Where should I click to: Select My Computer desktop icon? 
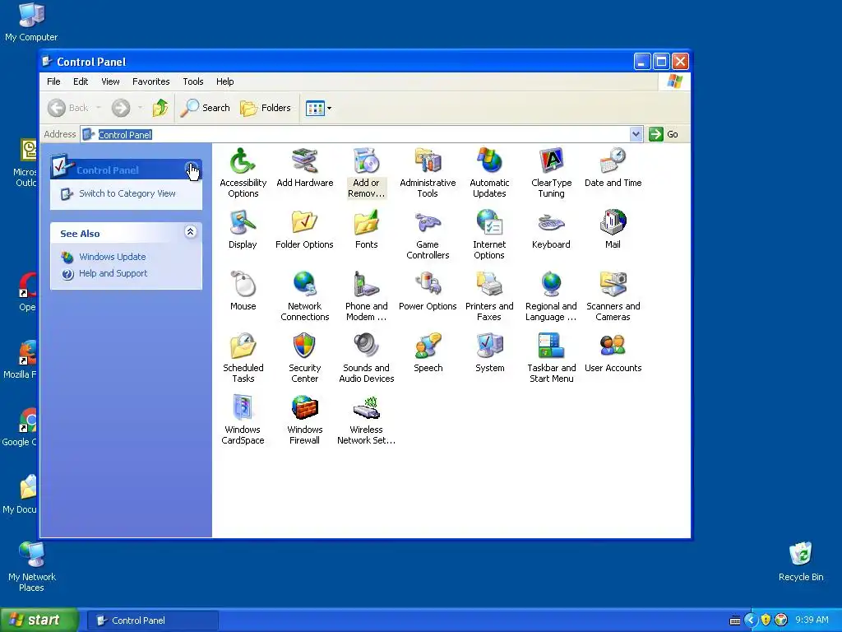(x=31, y=22)
